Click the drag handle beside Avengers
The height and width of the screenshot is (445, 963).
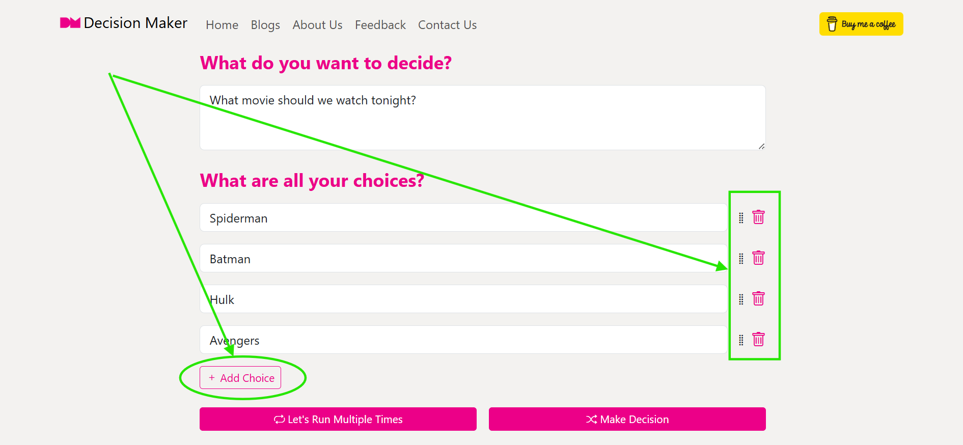click(x=740, y=339)
